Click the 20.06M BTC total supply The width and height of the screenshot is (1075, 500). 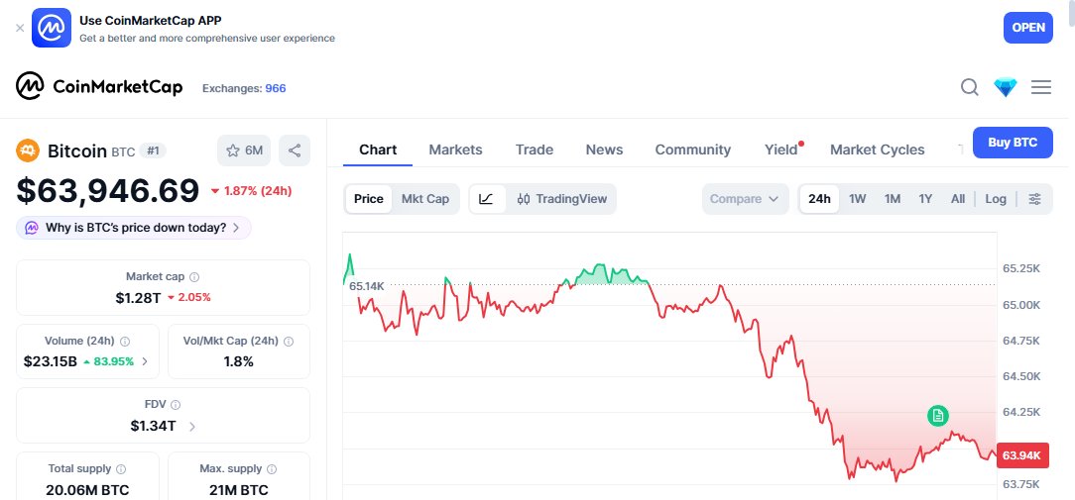(87, 490)
